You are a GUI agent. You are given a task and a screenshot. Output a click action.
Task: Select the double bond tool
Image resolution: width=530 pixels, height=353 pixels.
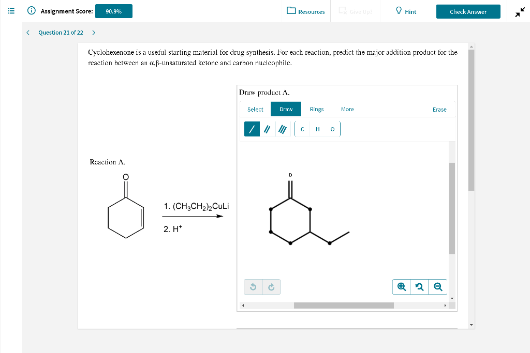coord(266,129)
